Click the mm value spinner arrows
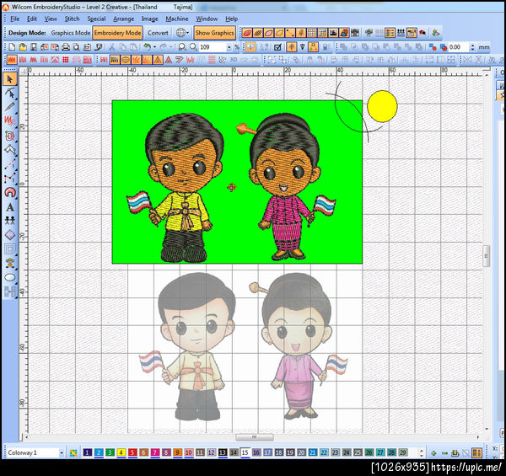The width and height of the screenshot is (506, 476). pos(472,47)
